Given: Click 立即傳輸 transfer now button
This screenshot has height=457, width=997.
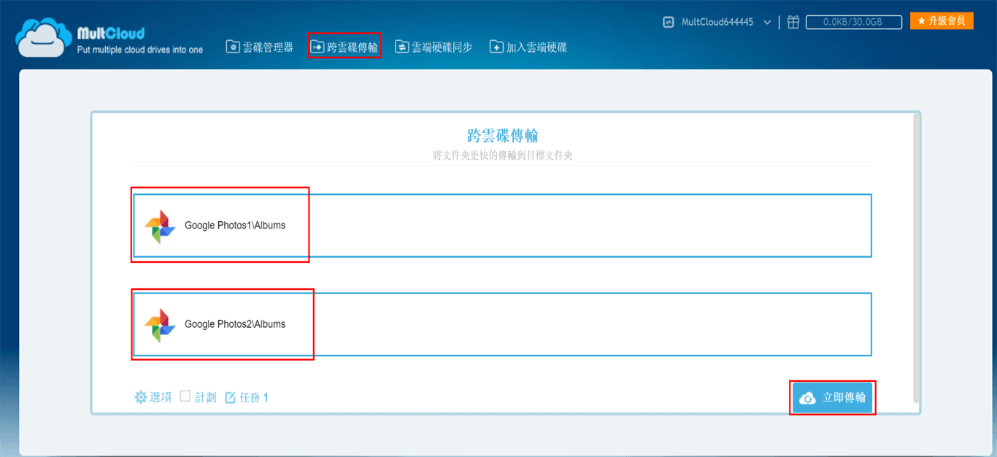Looking at the screenshot, I should 833,398.
